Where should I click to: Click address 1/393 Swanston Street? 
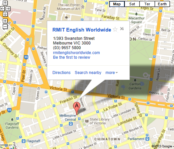[74, 38]
